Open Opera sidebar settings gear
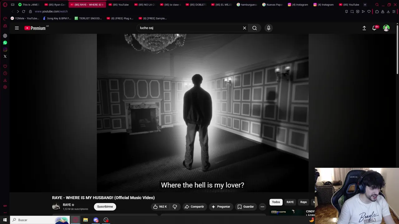399x224 pixels. click(x=5, y=87)
